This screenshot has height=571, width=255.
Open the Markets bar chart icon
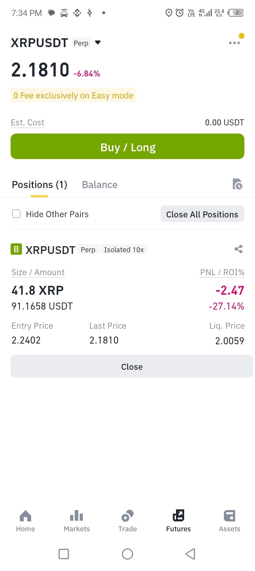(x=76, y=516)
